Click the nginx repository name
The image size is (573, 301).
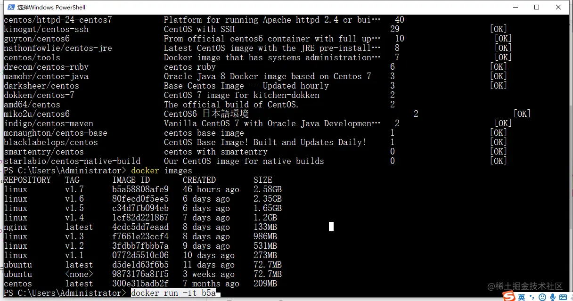pos(16,227)
